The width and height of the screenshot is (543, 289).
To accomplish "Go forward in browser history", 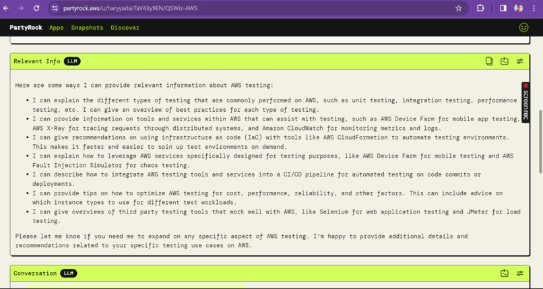I will tap(21, 8).
